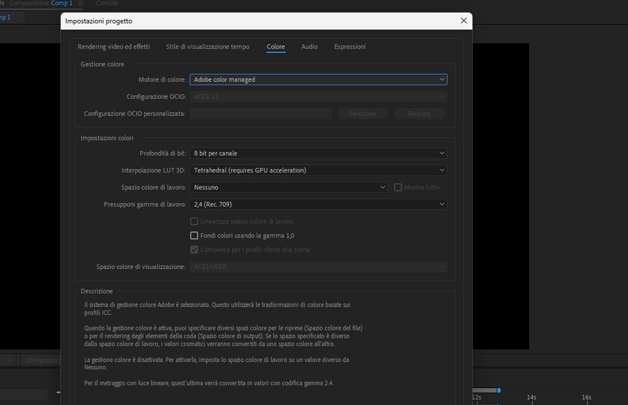Switch to the Audio settings tab

pos(309,47)
